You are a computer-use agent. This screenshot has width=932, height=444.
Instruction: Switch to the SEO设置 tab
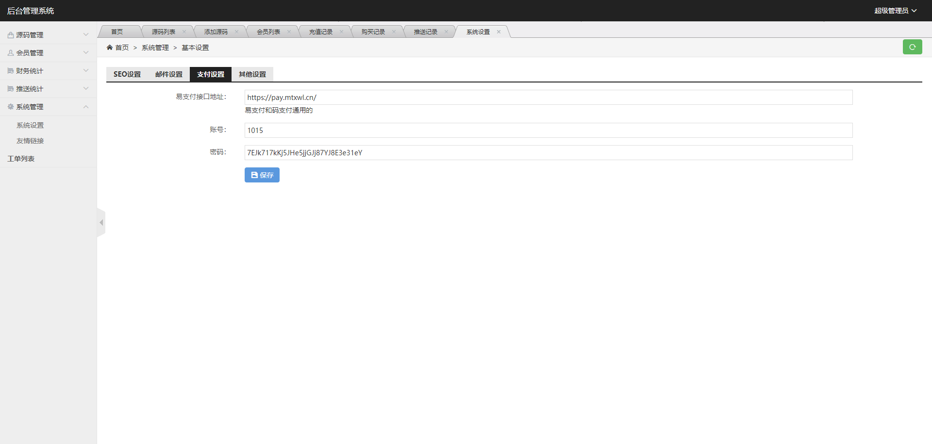(x=127, y=74)
